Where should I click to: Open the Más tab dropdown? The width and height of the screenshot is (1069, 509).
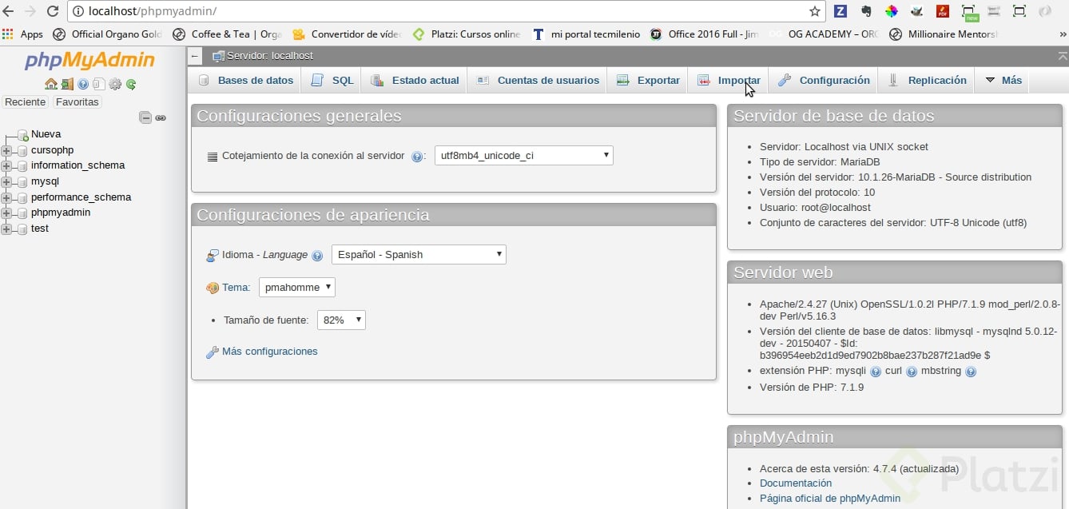[1003, 80]
